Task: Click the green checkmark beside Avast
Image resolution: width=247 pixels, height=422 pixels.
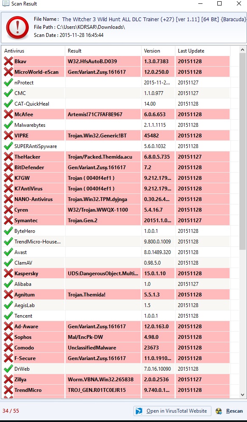Action: click(x=8, y=252)
